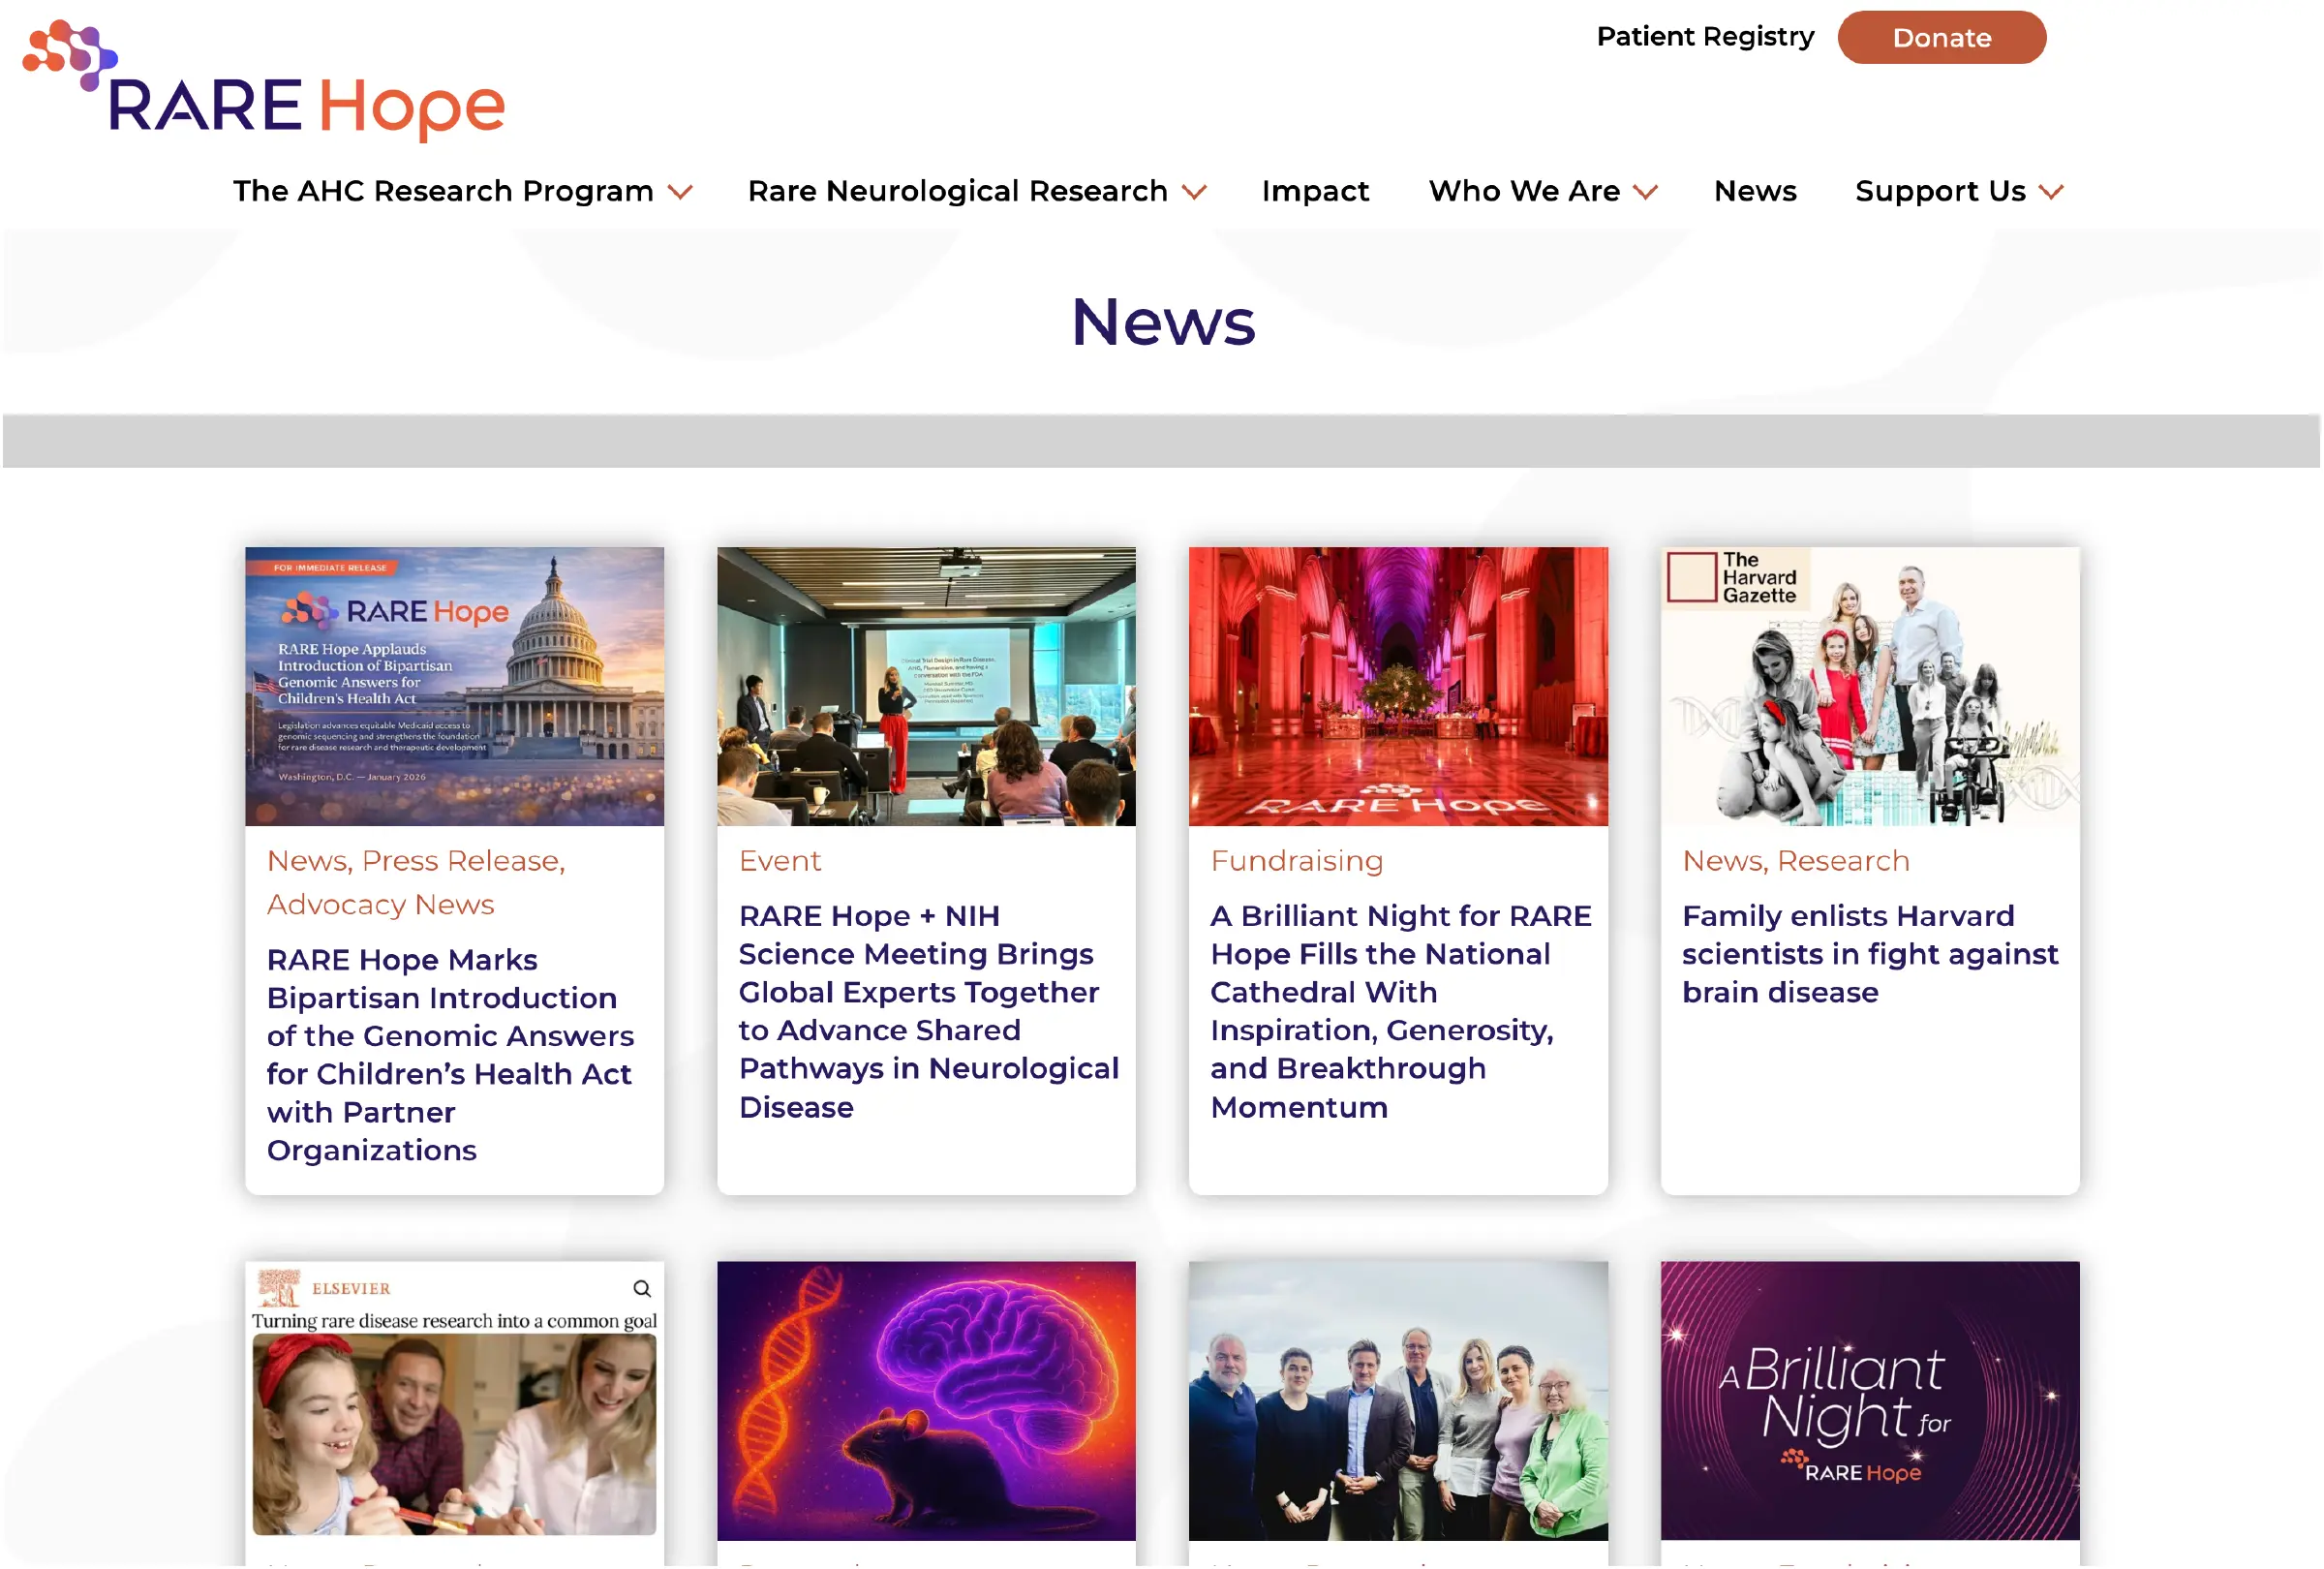Expand chevron next to Support Us
This screenshot has height=1569, width=2324.
[2051, 192]
